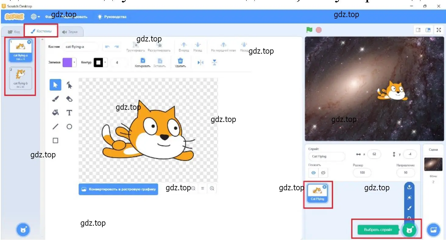Screen dimensions: 446x240
Task: Select the Fill bucket tool
Action: 55,113
